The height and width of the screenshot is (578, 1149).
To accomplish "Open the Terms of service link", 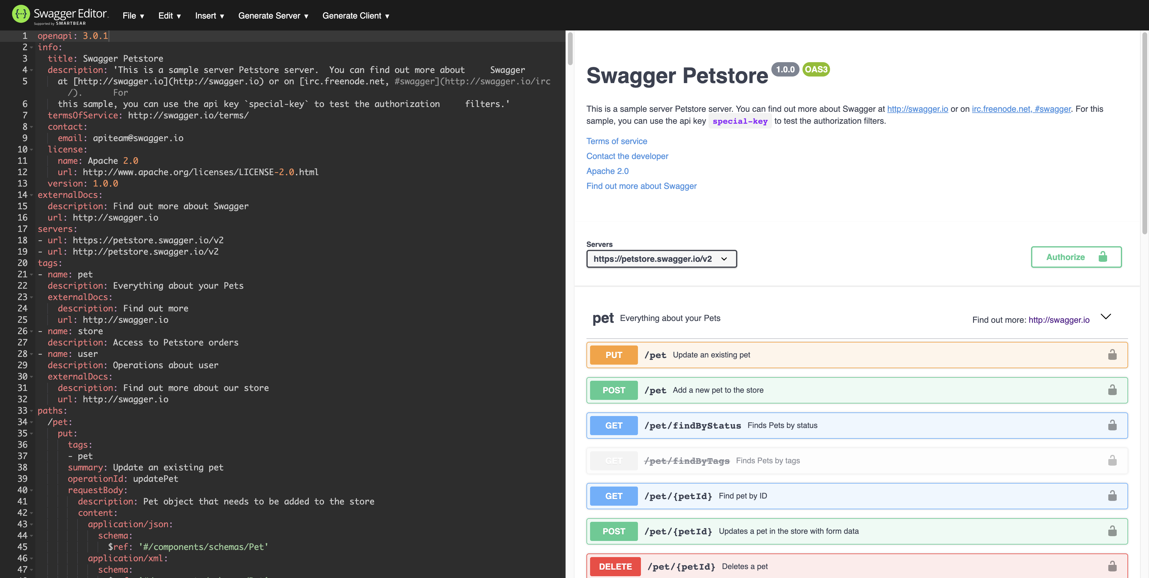I will point(616,141).
